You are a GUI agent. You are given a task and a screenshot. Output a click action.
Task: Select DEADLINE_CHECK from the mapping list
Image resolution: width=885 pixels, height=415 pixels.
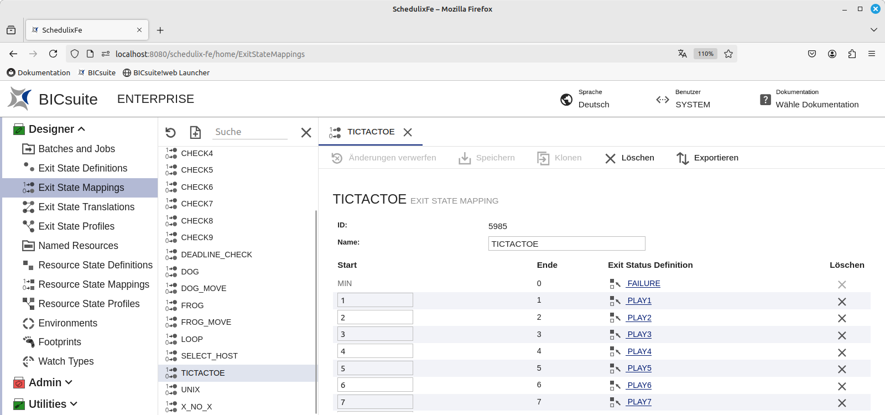(216, 255)
